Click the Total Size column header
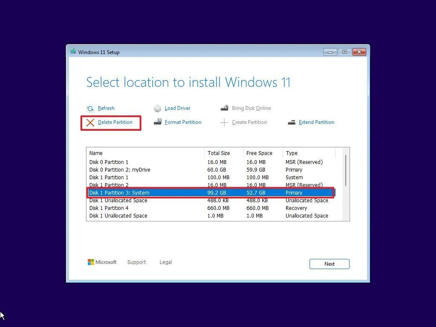The height and width of the screenshot is (327, 436). pos(218,153)
